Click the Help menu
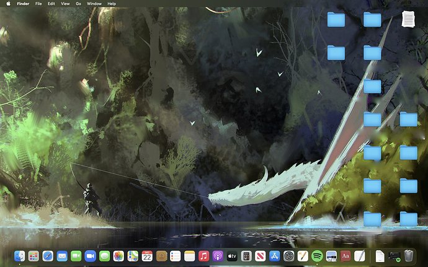 pos(112,4)
